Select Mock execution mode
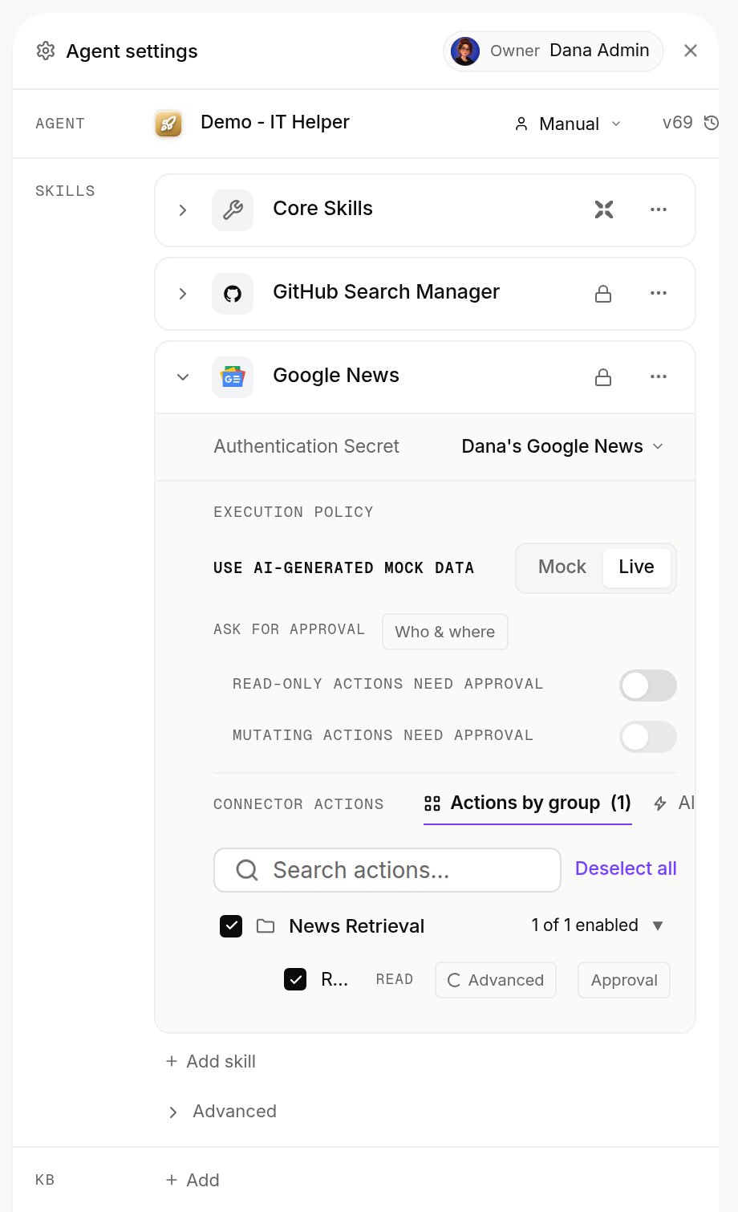The image size is (738, 1212). click(x=562, y=567)
